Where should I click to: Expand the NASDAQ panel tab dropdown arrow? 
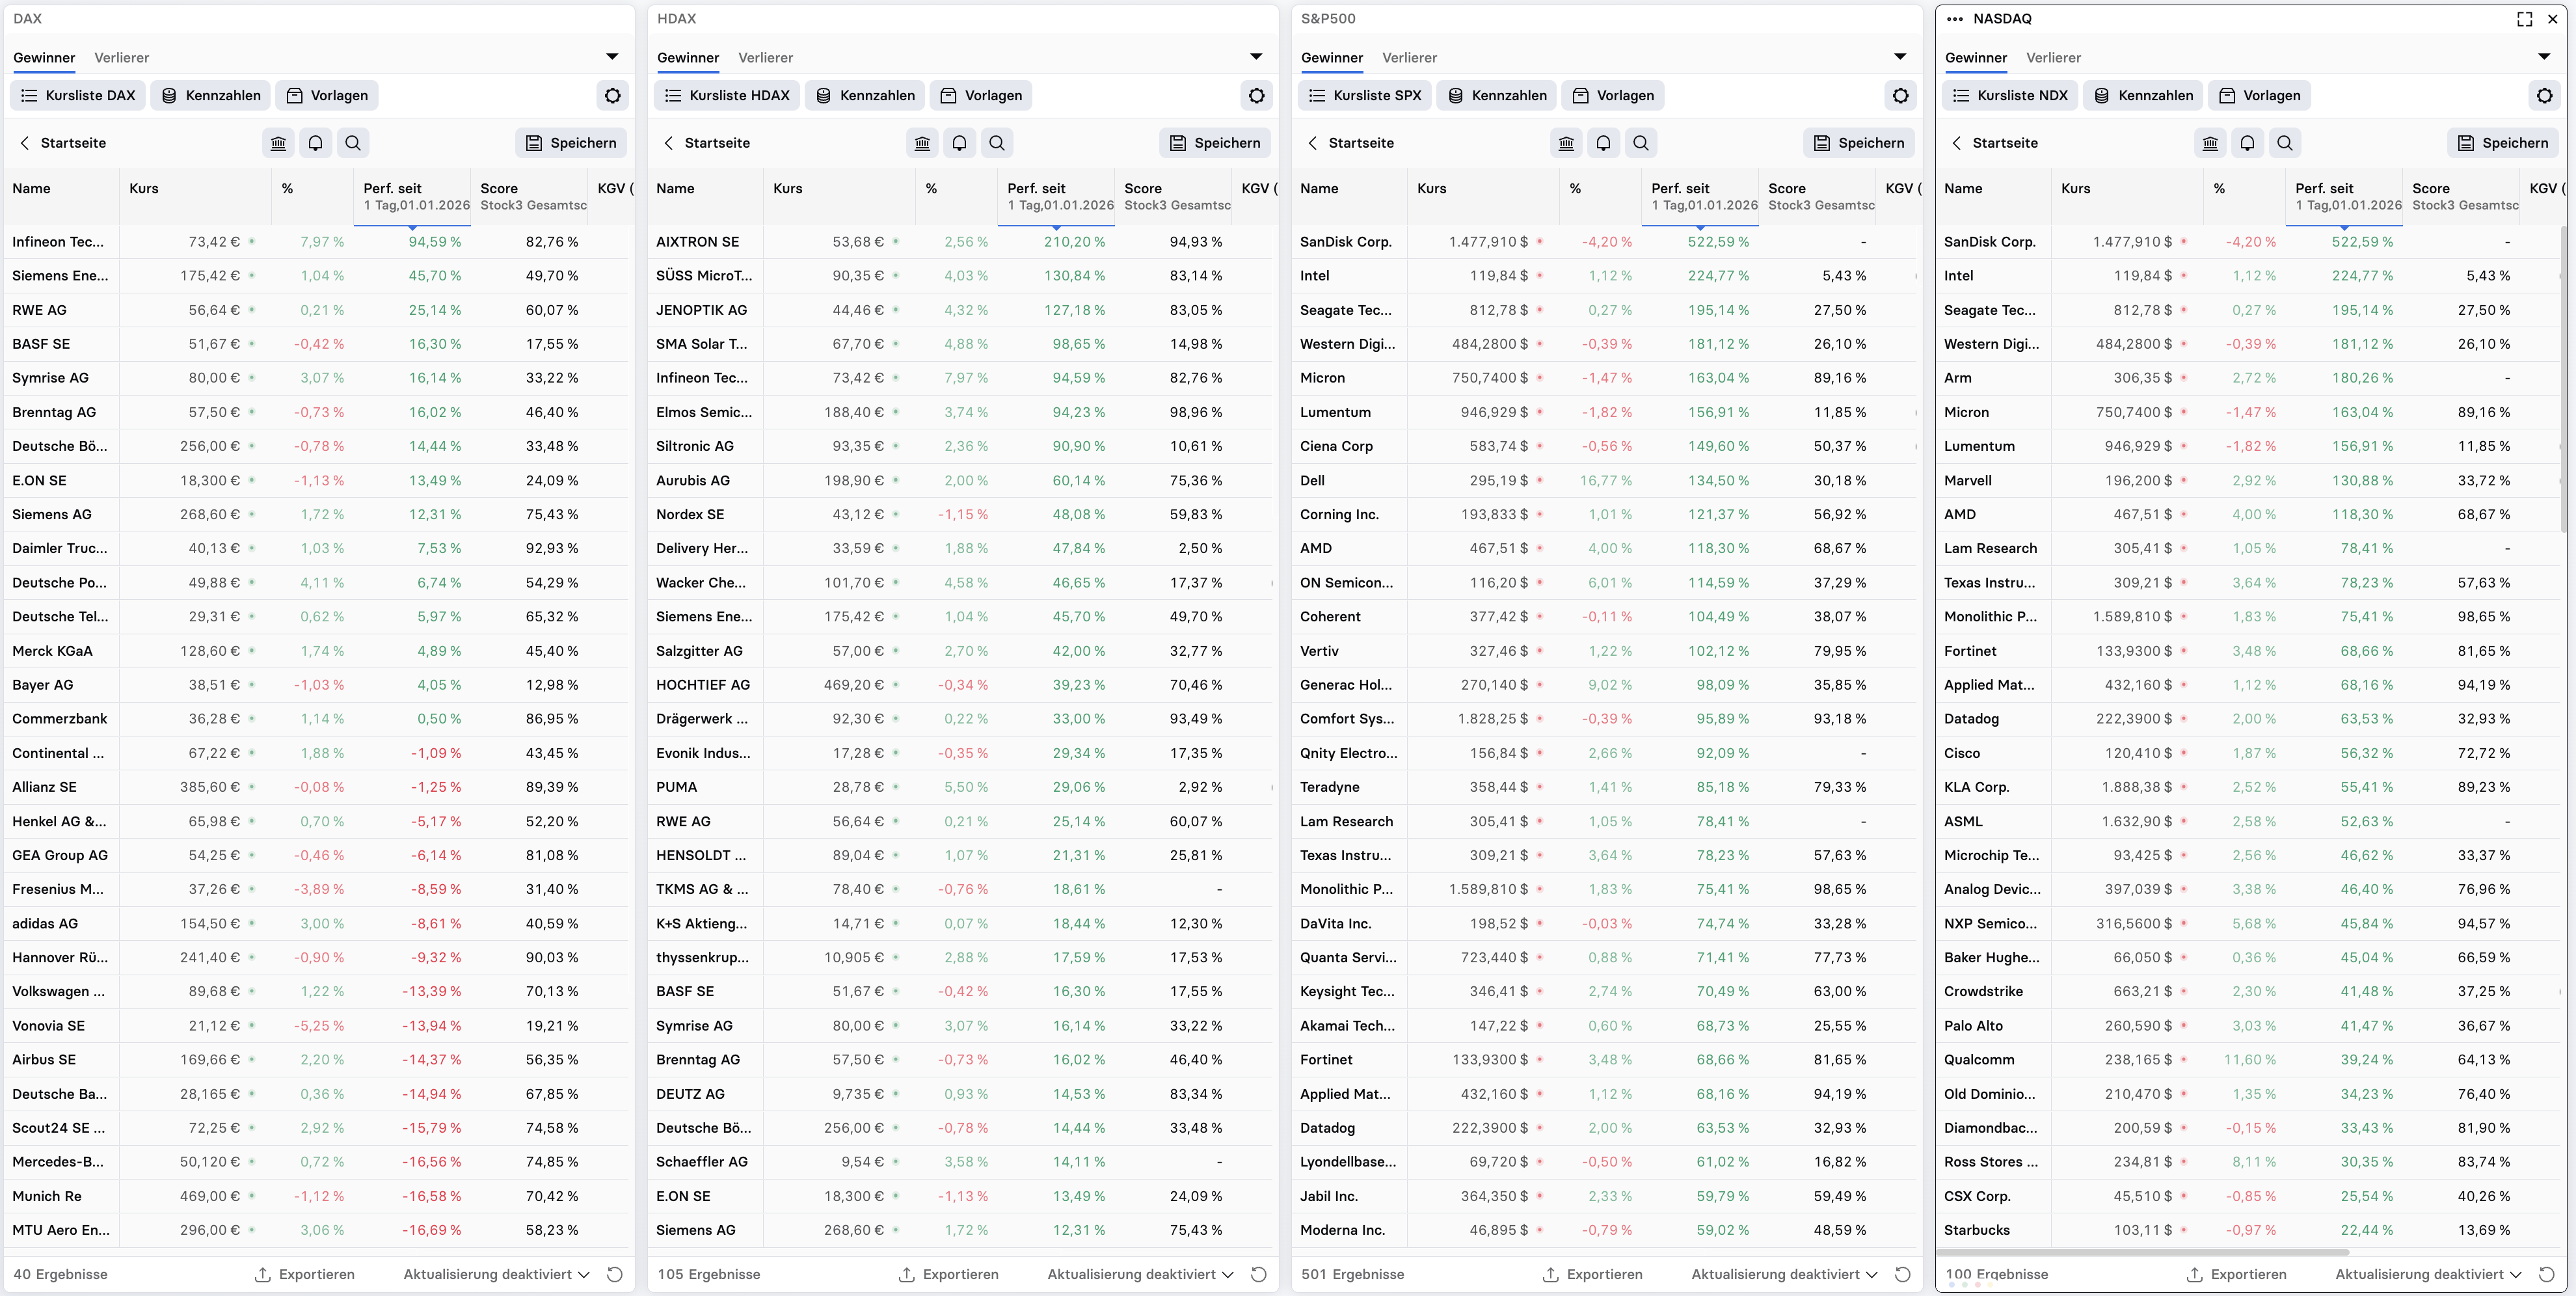2545,57
